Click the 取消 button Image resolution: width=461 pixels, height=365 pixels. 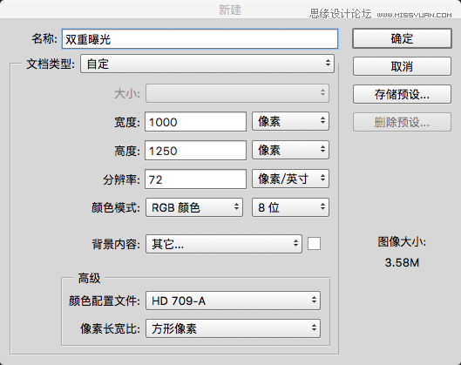pos(402,66)
